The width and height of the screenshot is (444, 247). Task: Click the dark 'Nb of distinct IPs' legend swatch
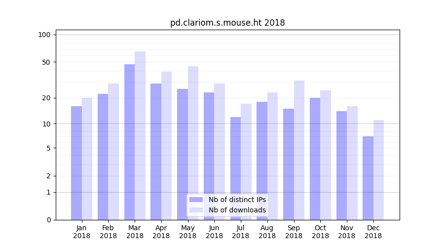coord(196,200)
